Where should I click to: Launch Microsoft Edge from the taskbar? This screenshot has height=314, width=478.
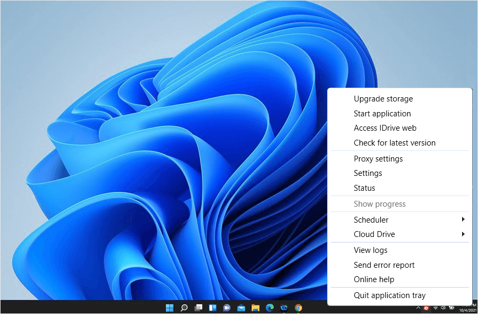pyautogui.click(x=270, y=308)
